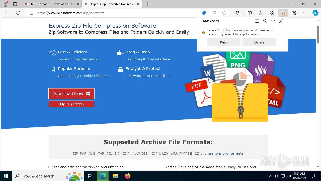Click the Buy Plus Edition button
The height and width of the screenshot is (181, 321).
tap(71, 104)
